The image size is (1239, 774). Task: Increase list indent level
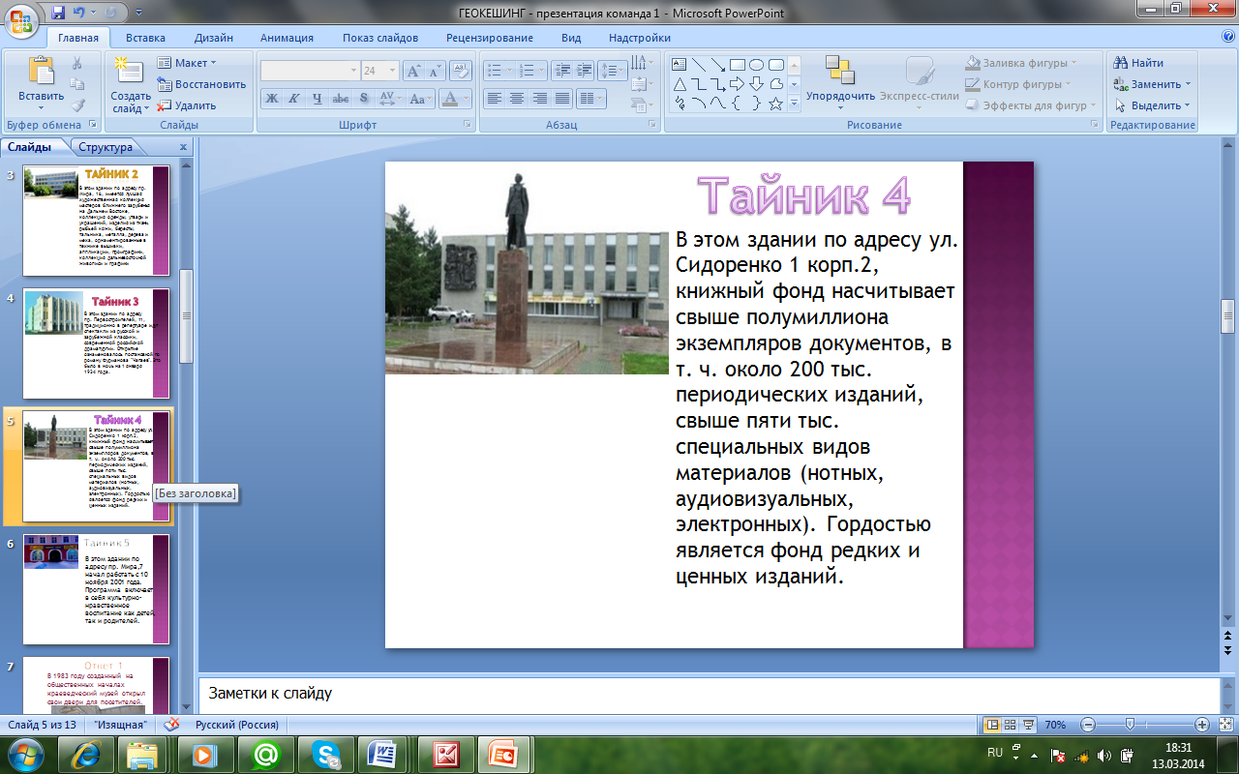point(585,71)
